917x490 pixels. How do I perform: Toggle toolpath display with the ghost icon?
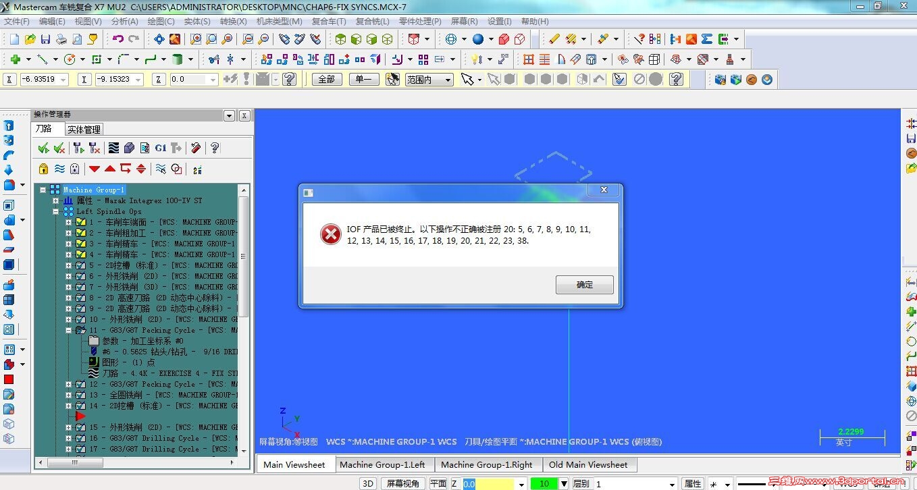(x=74, y=169)
